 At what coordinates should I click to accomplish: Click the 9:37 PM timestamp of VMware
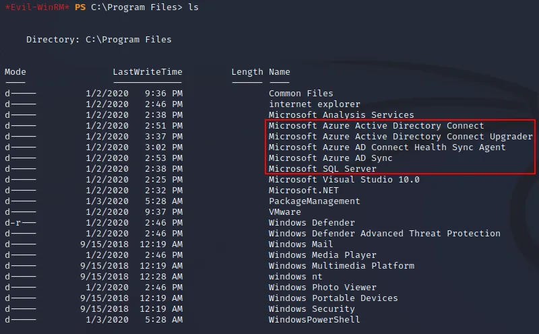pos(164,211)
